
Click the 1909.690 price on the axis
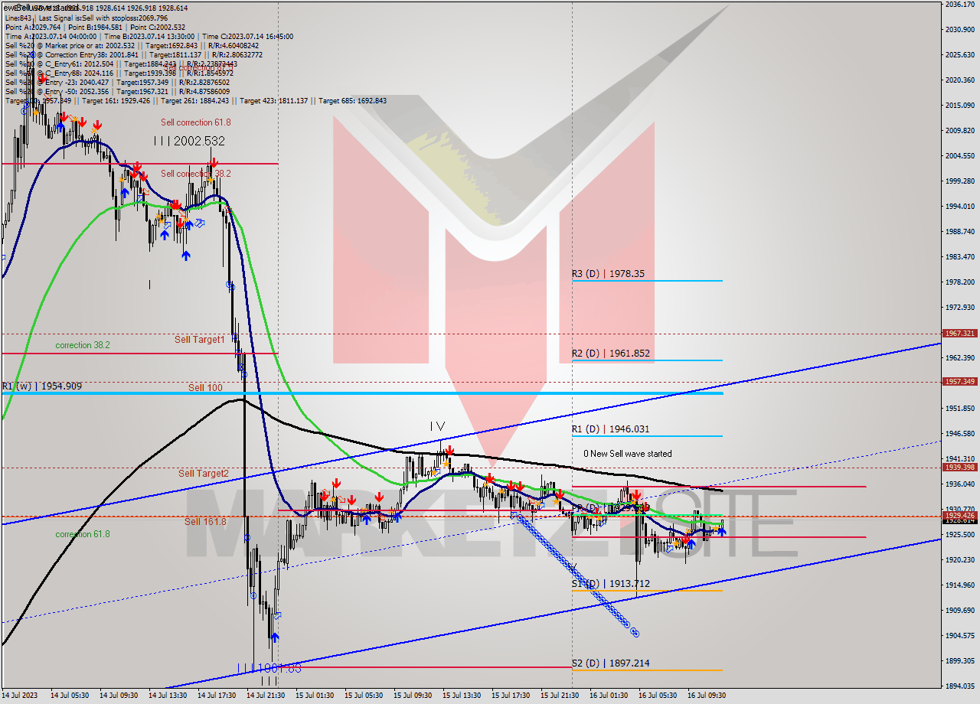click(x=959, y=610)
